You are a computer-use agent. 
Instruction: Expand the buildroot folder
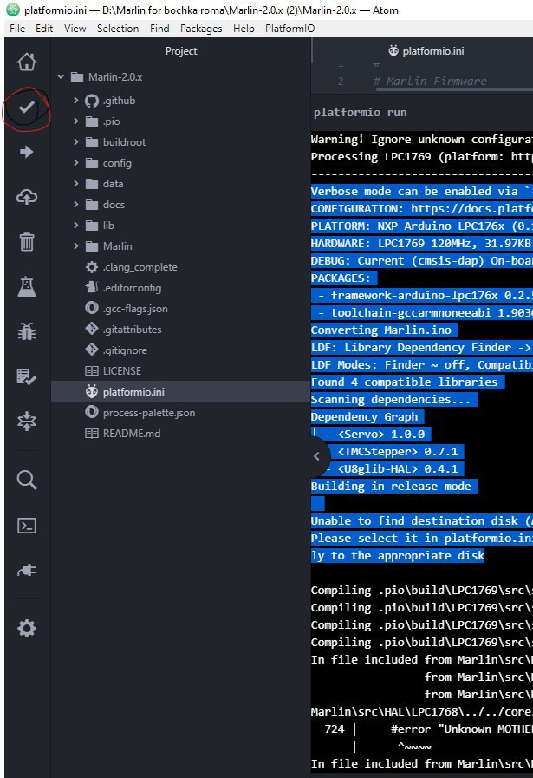pos(76,142)
